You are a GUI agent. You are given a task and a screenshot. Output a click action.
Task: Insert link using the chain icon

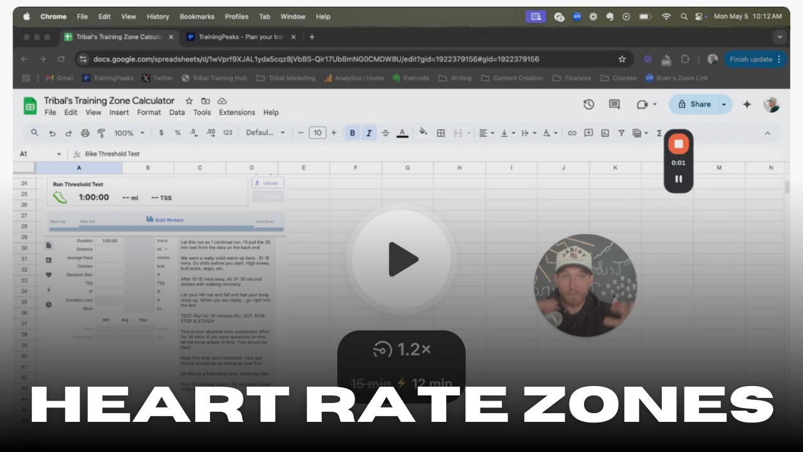coord(572,132)
